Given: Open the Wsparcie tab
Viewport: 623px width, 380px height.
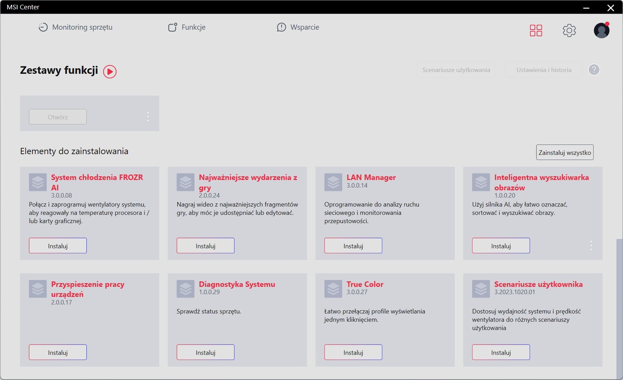Looking at the screenshot, I should [x=298, y=27].
